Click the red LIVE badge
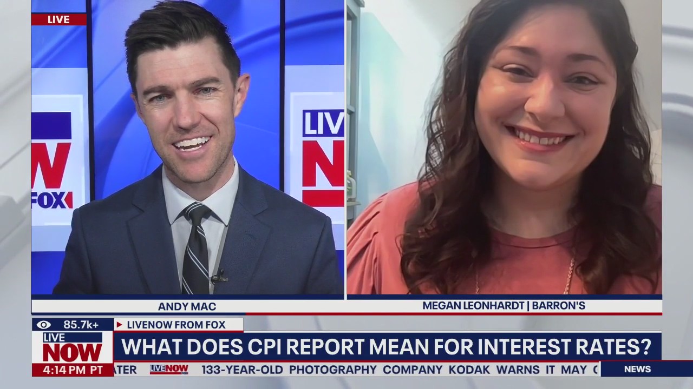 pyautogui.click(x=58, y=19)
